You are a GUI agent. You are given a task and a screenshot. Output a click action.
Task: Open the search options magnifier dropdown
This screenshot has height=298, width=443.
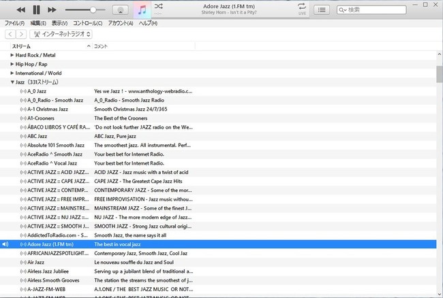[x=342, y=10]
